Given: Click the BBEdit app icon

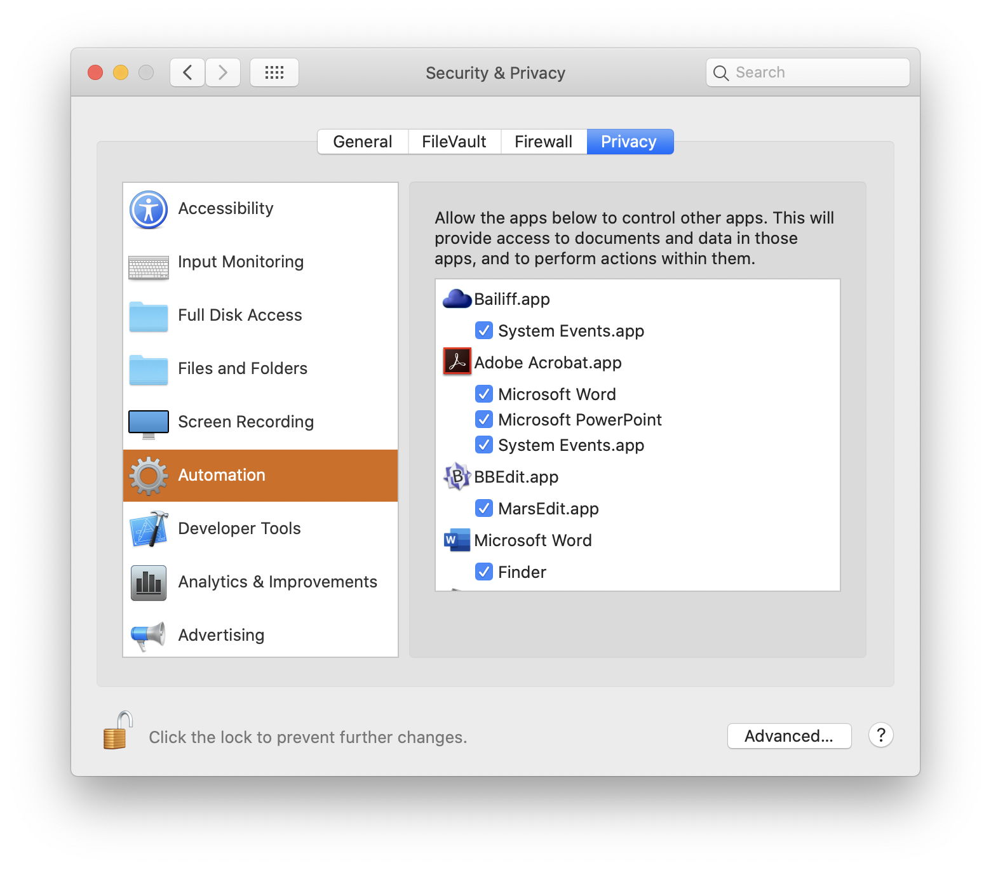Looking at the screenshot, I should (x=457, y=476).
